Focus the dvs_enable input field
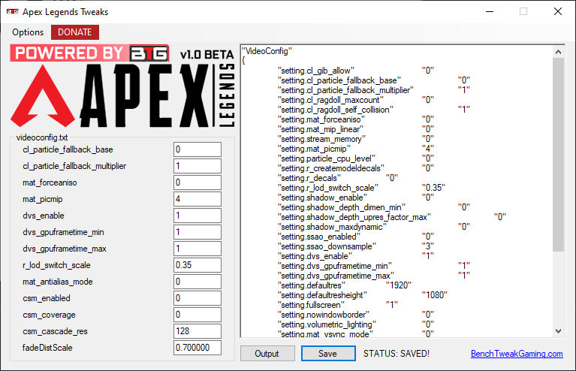This screenshot has height=371, width=576. [x=198, y=216]
